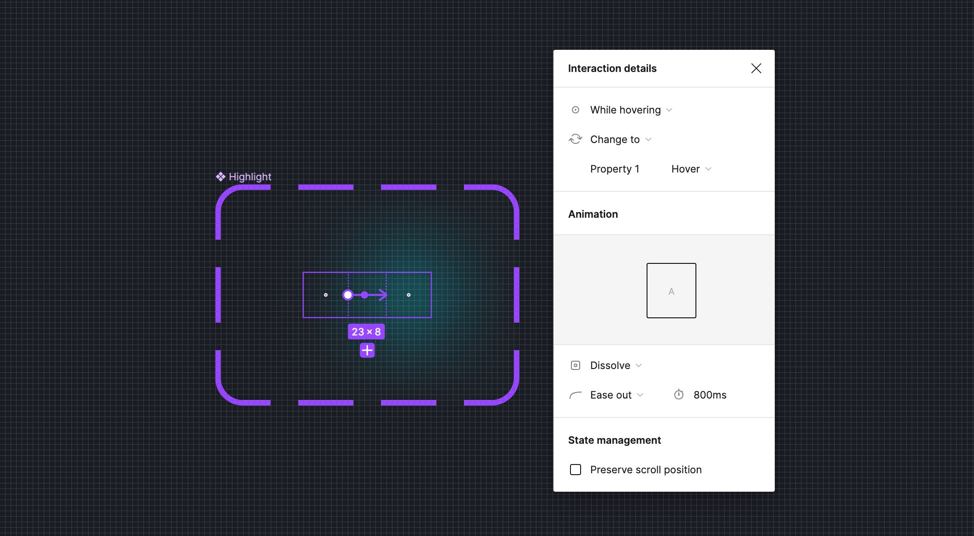
Task: Click the plus icon below the selected element
Action: [x=367, y=350]
